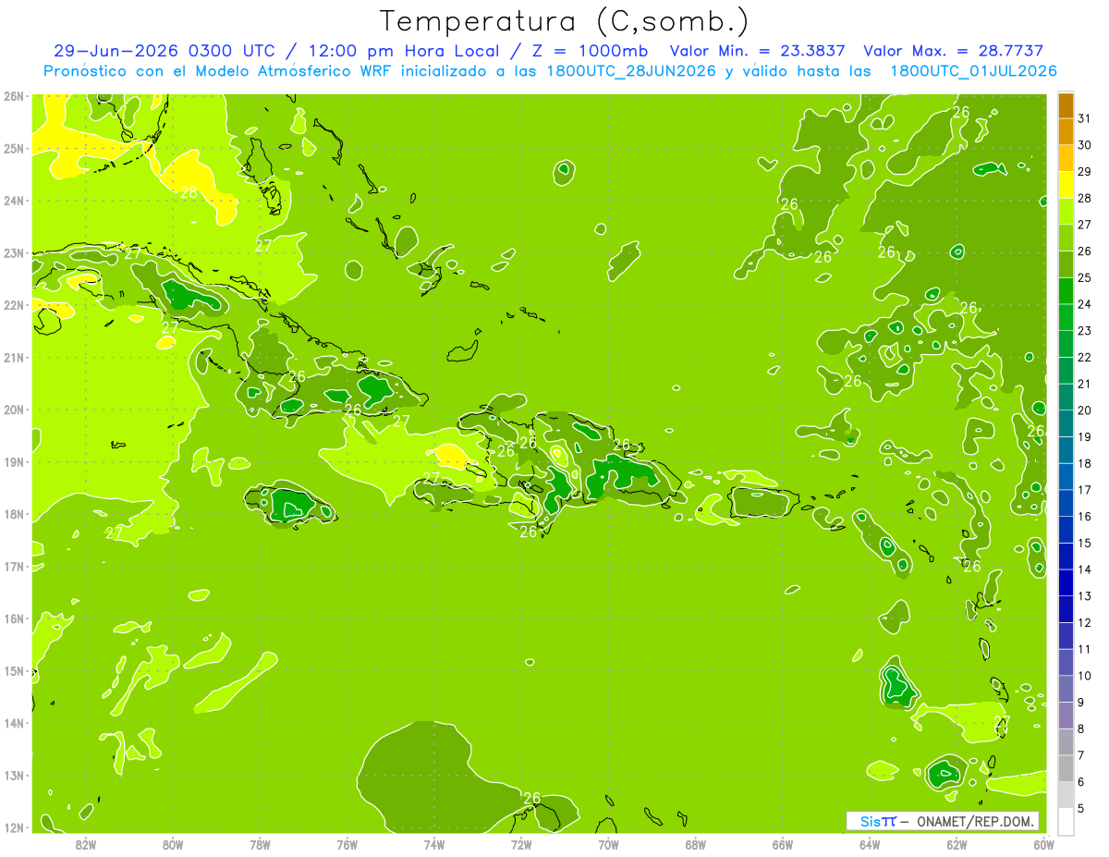The image size is (1109, 857).
Task: Click the longitude axis label "74W"
Action: pos(434,844)
